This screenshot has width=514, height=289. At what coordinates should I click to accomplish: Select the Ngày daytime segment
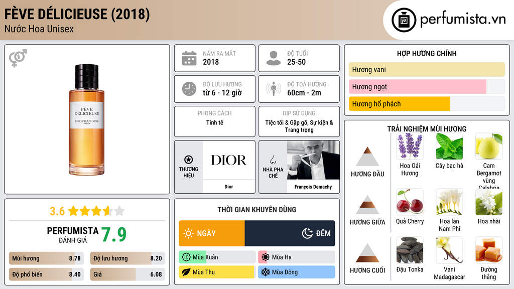(x=212, y=233)
